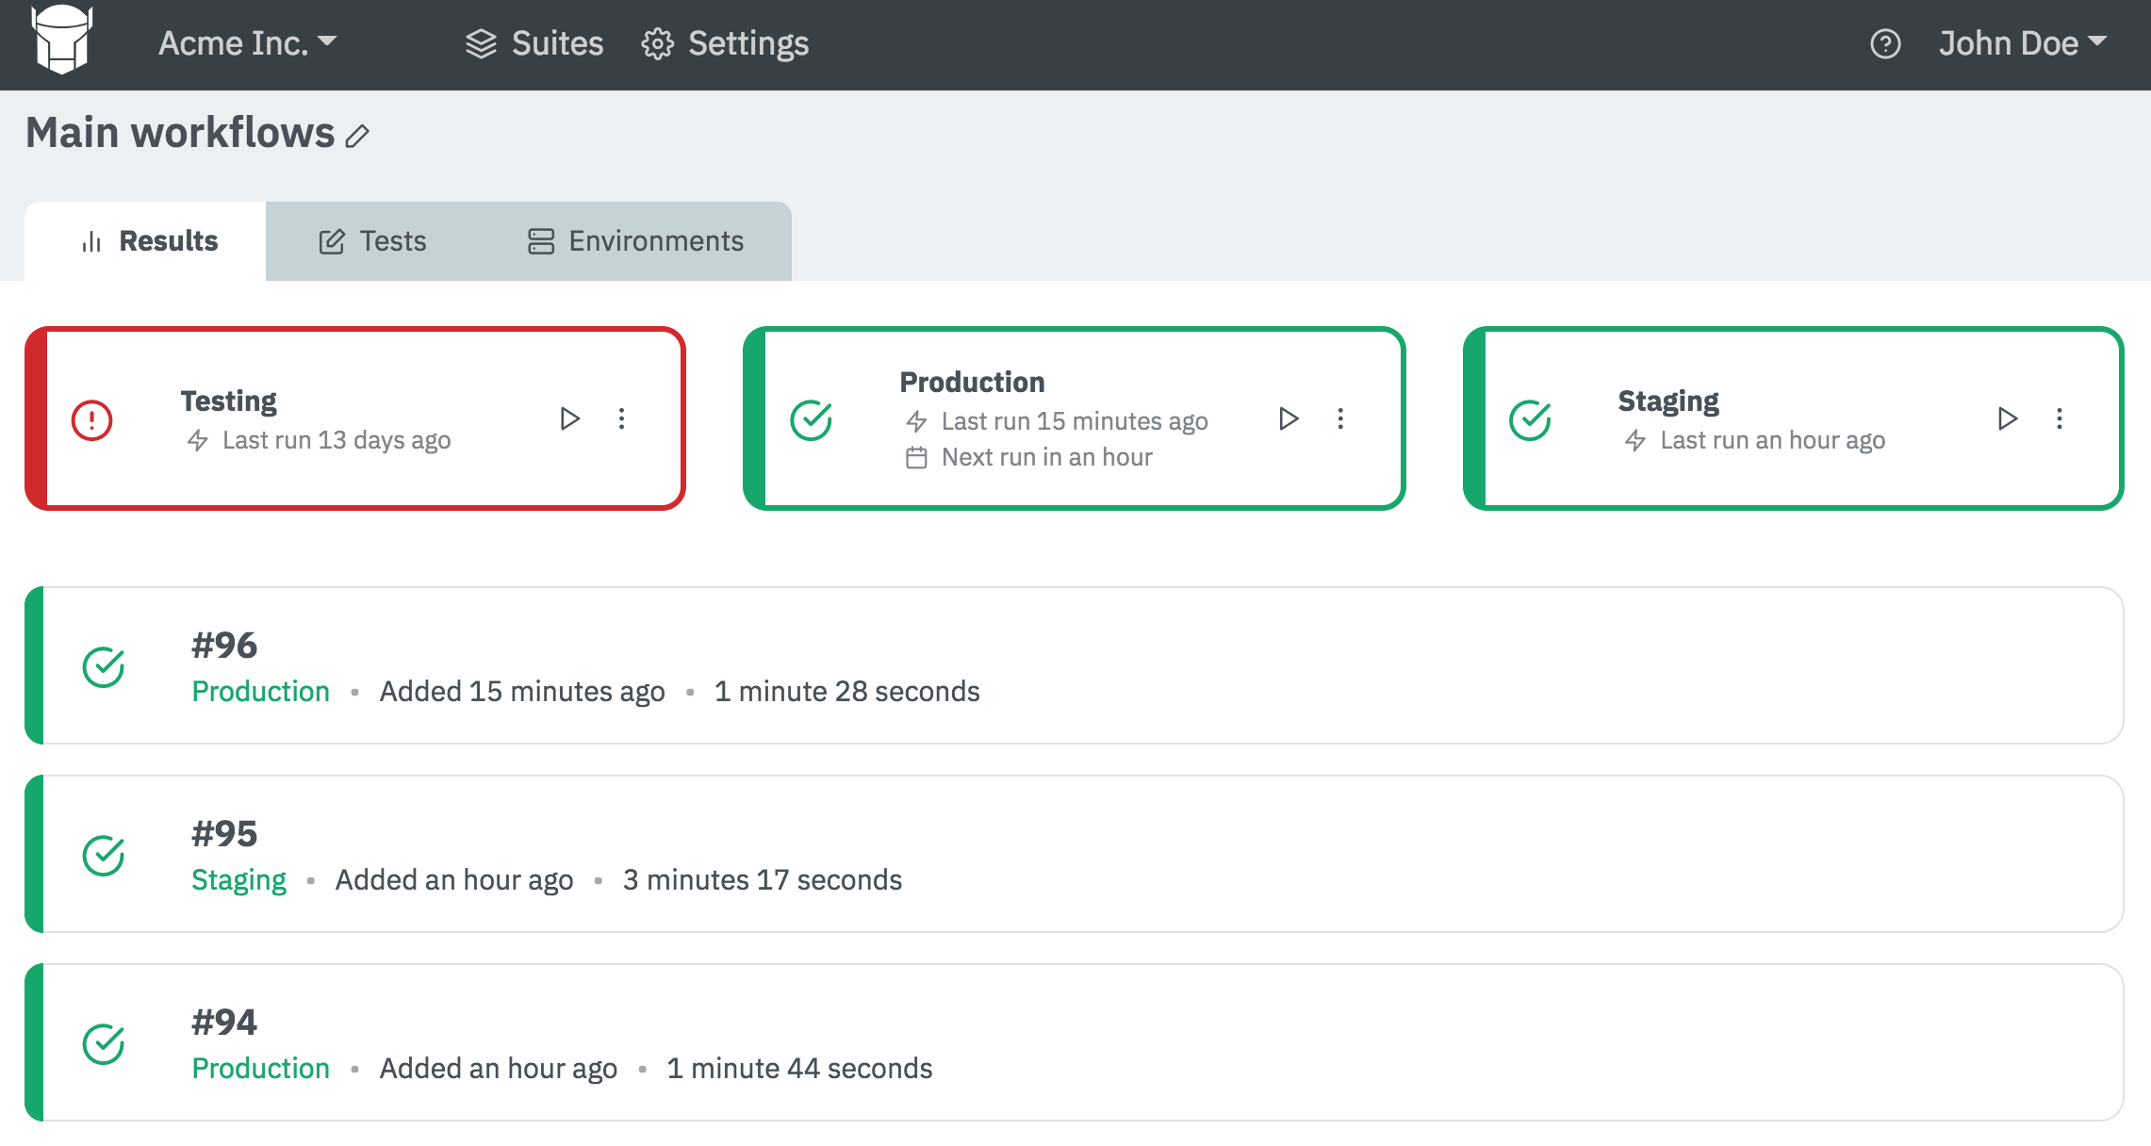This screenshot has width=2151, height=1146.
Task: Click the red failed status icon on Testing
Action: tap(92, 420)
